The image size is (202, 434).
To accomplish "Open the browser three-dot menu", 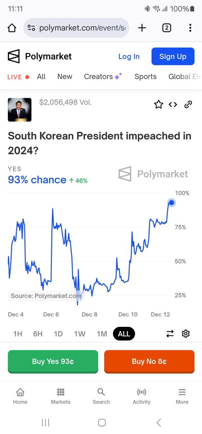I will [x=190, y=28].
